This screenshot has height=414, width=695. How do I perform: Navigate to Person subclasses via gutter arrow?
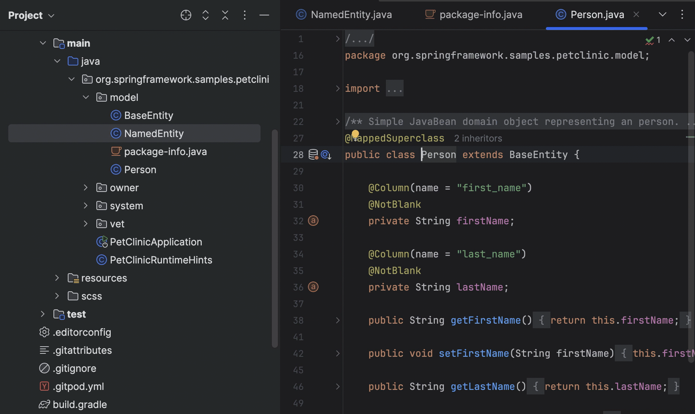coord(326,155)
